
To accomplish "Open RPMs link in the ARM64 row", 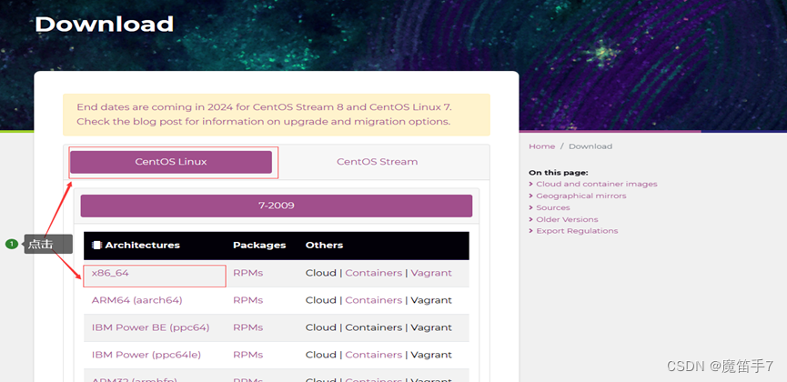I will tap(248, 300).
